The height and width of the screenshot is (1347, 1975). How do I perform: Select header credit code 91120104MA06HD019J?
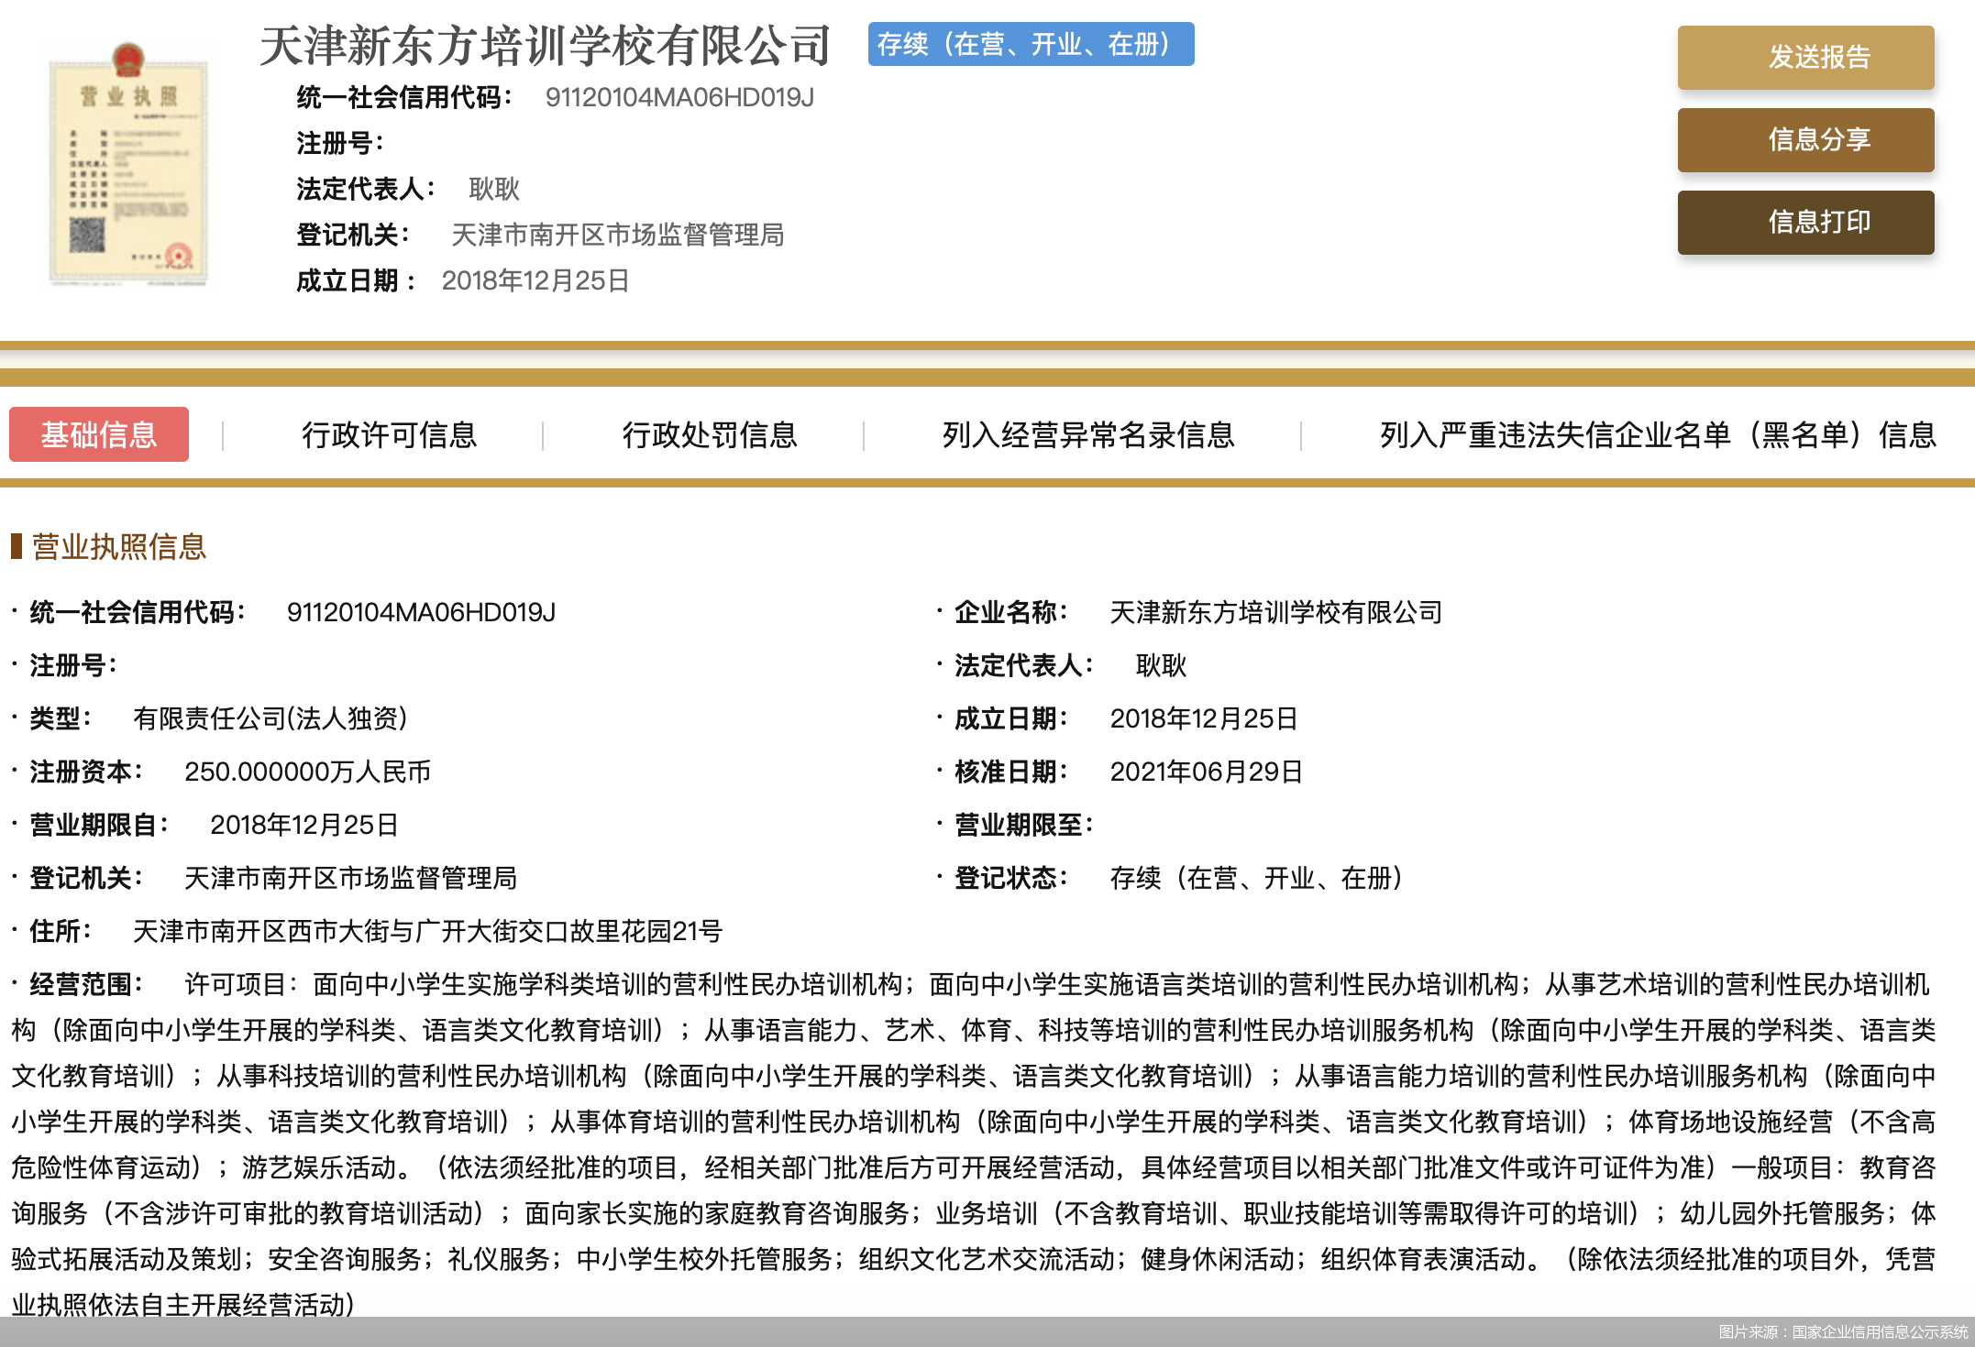tap(679, 97)
